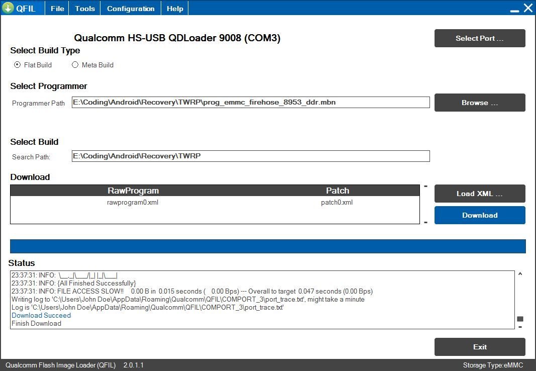This screenshot has width=536, height=371.
Task: Click the RawProgram column header
Action: (133, 191)
